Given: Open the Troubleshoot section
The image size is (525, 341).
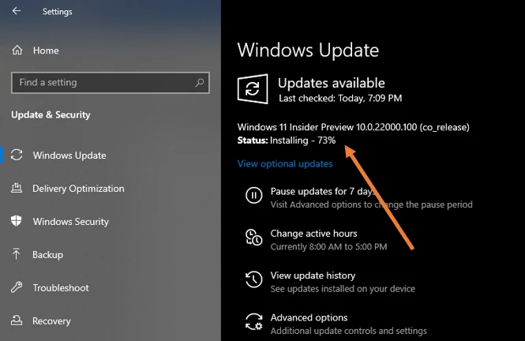Looking at the screenshot, I should coord(61,288).
